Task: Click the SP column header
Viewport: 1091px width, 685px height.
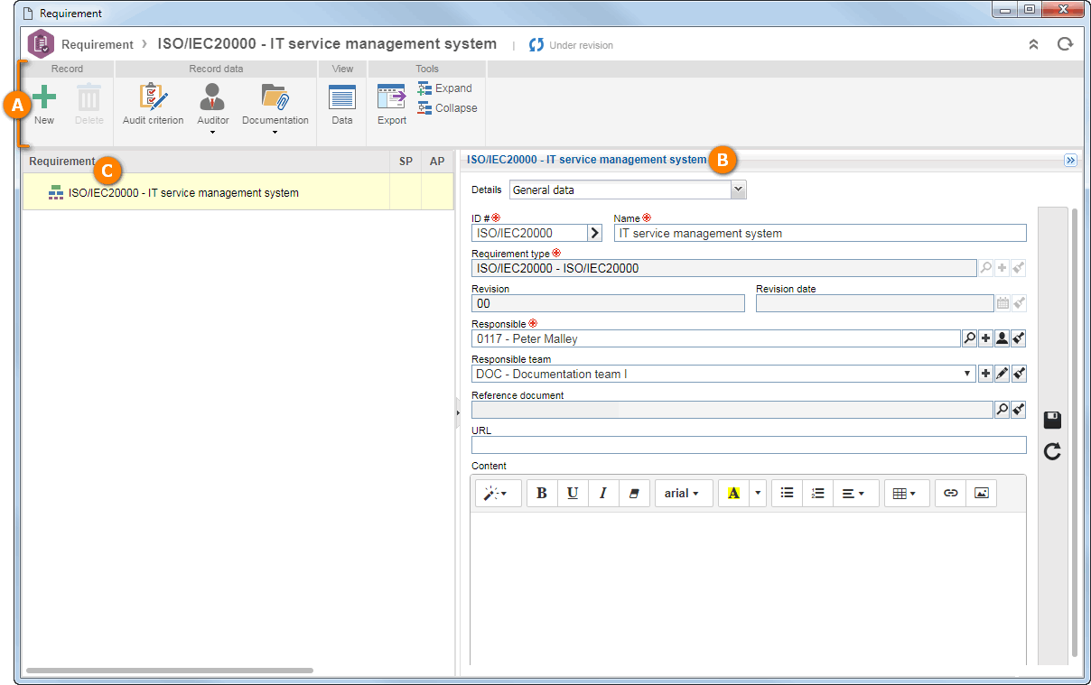Action: 406,162
